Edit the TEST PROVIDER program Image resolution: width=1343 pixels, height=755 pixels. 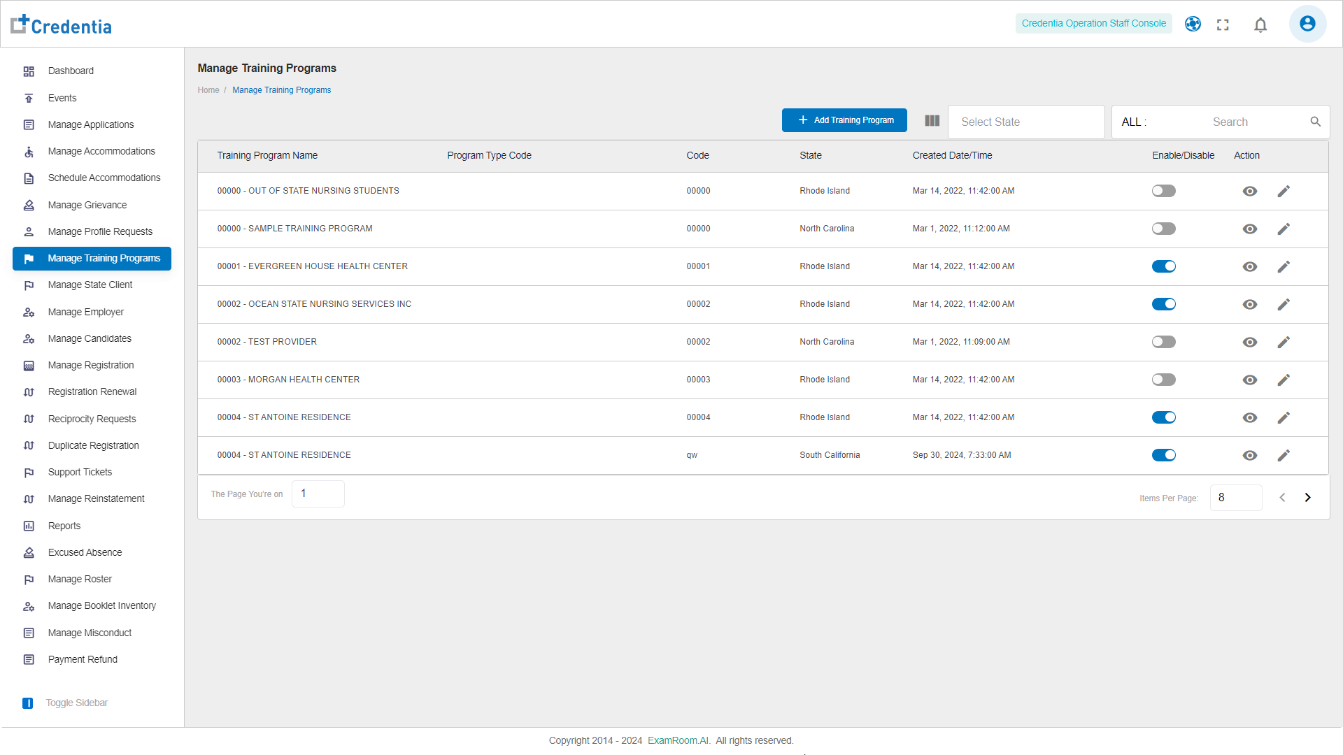tap(1283, 343)
